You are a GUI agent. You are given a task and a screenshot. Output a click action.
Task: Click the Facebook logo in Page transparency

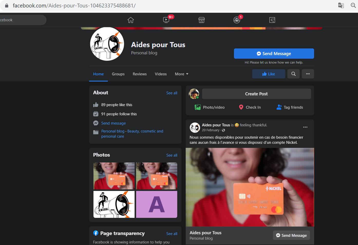(96, 233)
